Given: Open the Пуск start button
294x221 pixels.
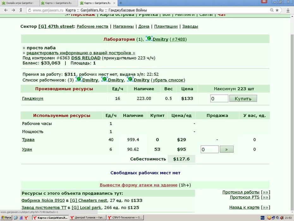Looking at the screenshot, I should (6, 218).
